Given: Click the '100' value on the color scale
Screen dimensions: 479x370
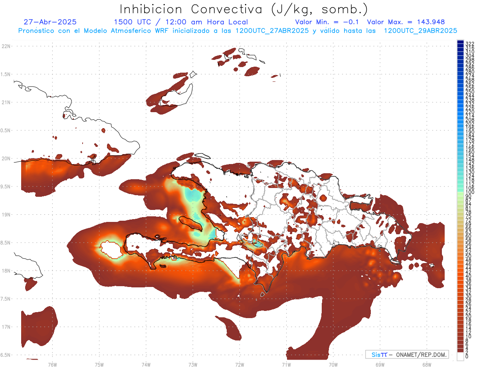Looking at the screenshot, I should click(470, 192).
